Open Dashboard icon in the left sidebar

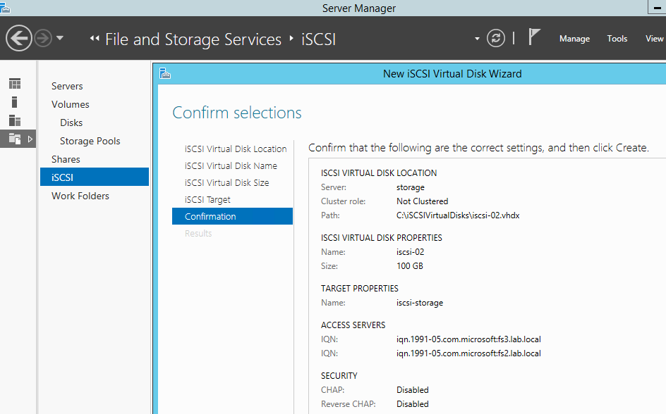(x=15, y=84)
